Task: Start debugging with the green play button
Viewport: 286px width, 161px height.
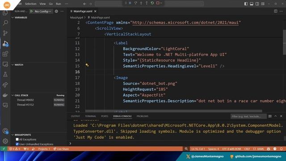Action: pos(31,11)
